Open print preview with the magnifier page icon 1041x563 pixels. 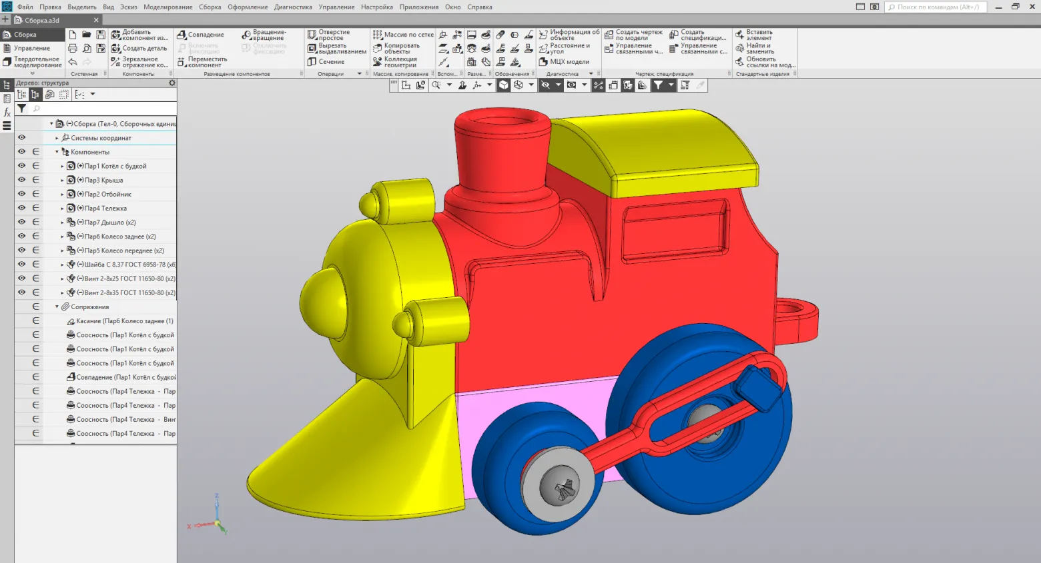[x=87, y=49]
